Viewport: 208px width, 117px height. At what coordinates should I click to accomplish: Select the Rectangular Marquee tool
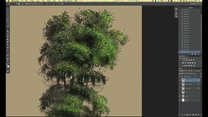coord(8,12)
